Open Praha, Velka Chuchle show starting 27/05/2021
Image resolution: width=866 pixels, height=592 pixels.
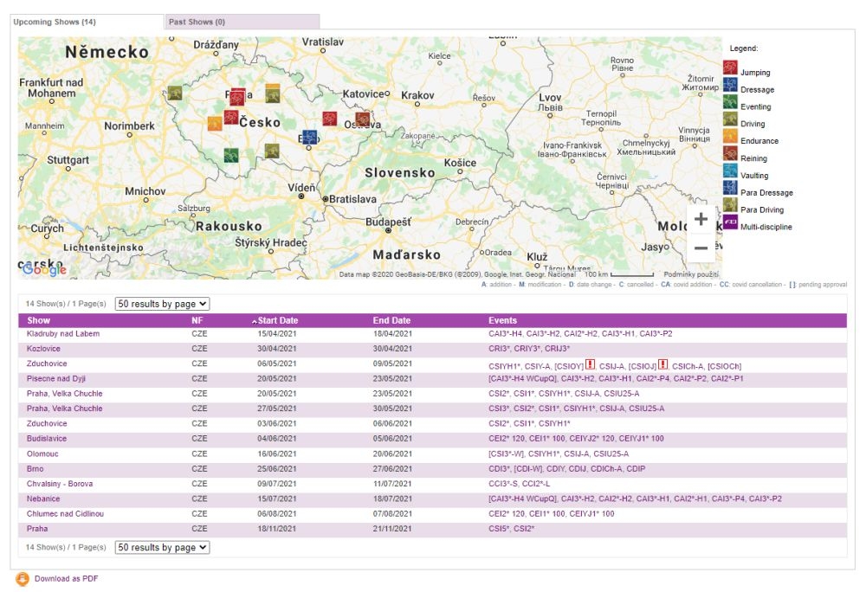click(x=65, y=409)
